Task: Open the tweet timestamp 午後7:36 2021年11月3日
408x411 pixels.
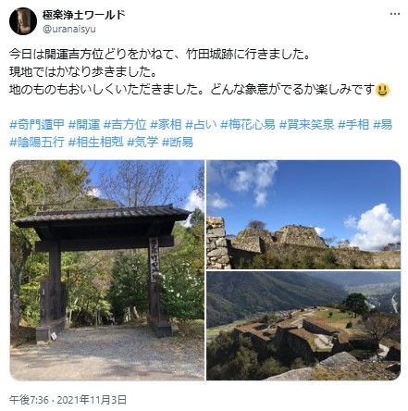Action: point(68,400)
